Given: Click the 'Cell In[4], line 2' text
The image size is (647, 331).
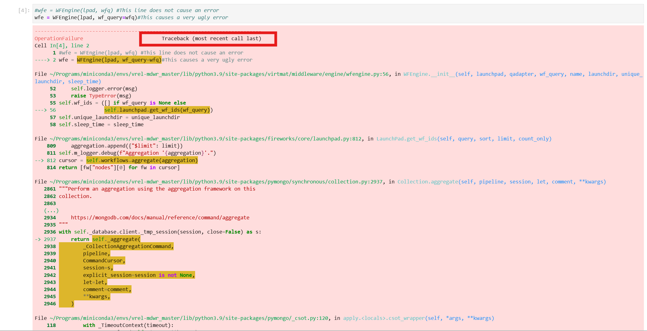Looking at the screenshot, I should tap(62, 45).
